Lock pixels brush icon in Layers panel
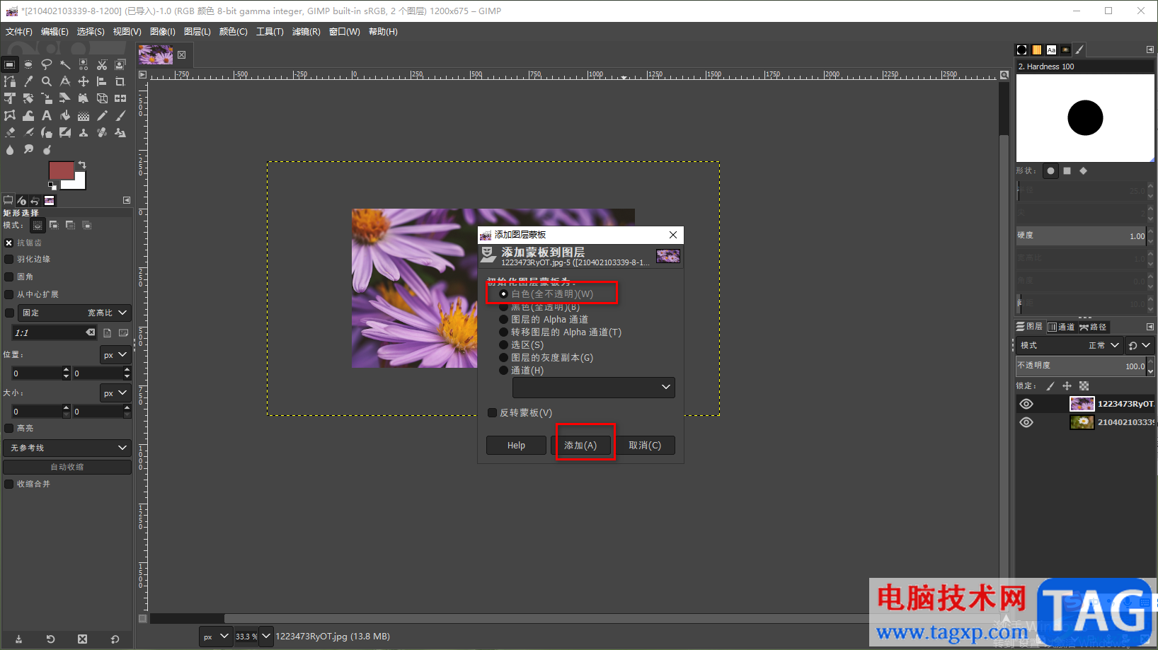The image size is (1158, 650). pos(1050,386)
